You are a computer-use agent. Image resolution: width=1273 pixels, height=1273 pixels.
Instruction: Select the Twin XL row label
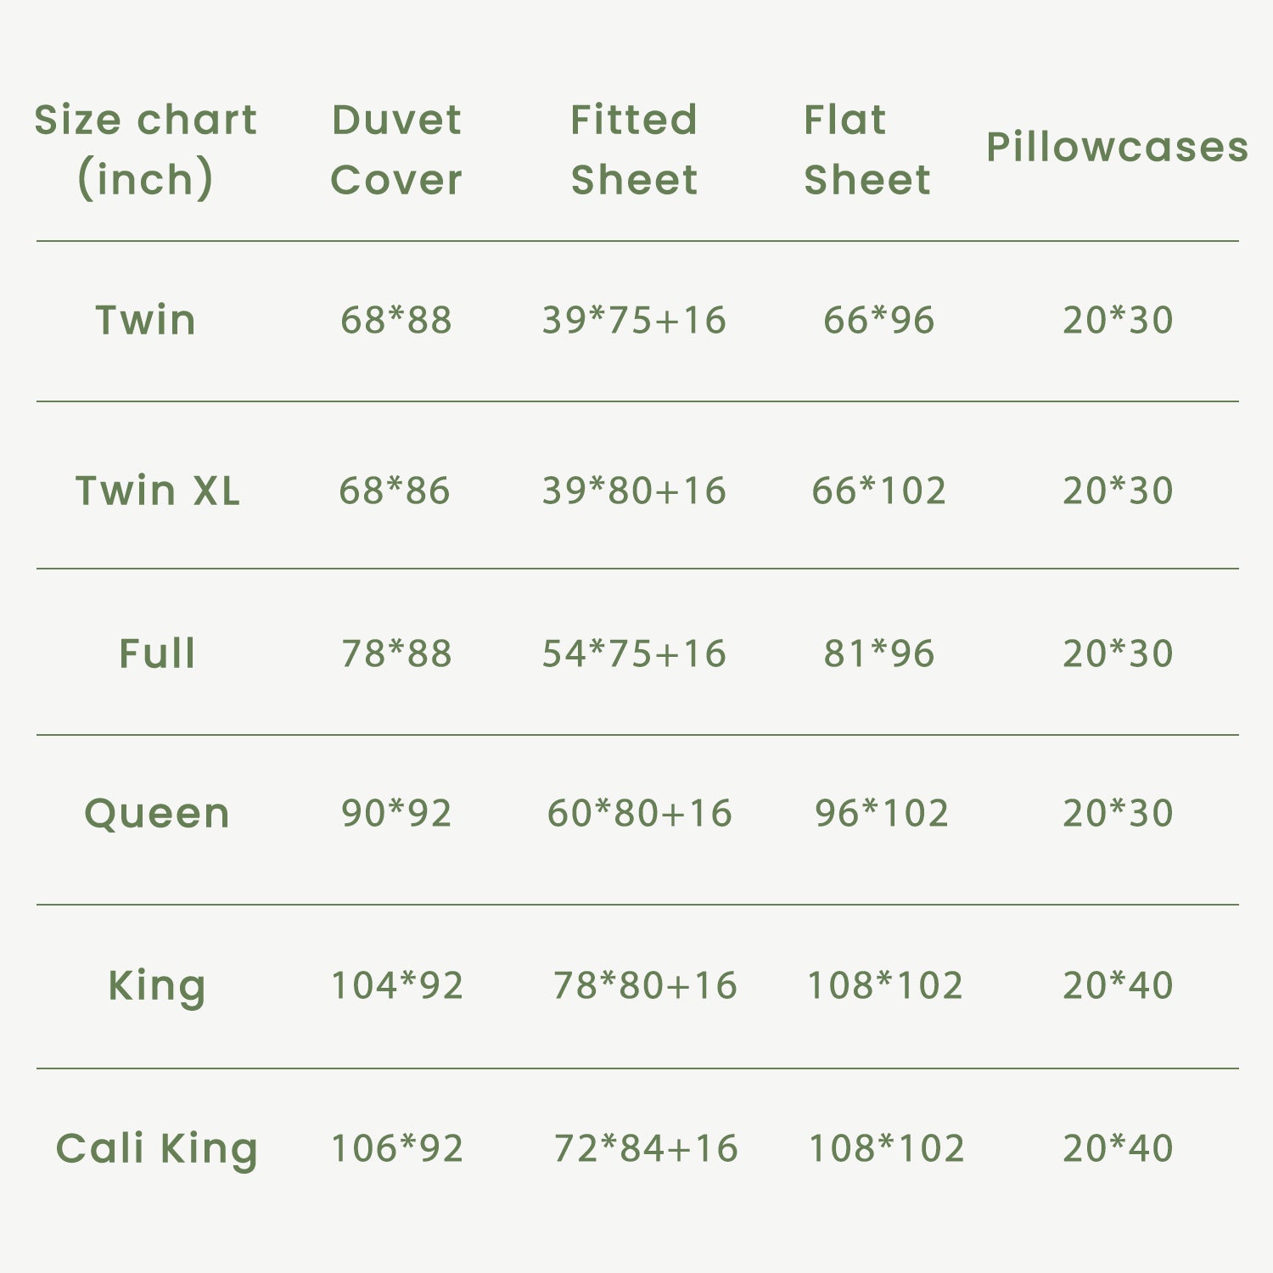(158, 491)
